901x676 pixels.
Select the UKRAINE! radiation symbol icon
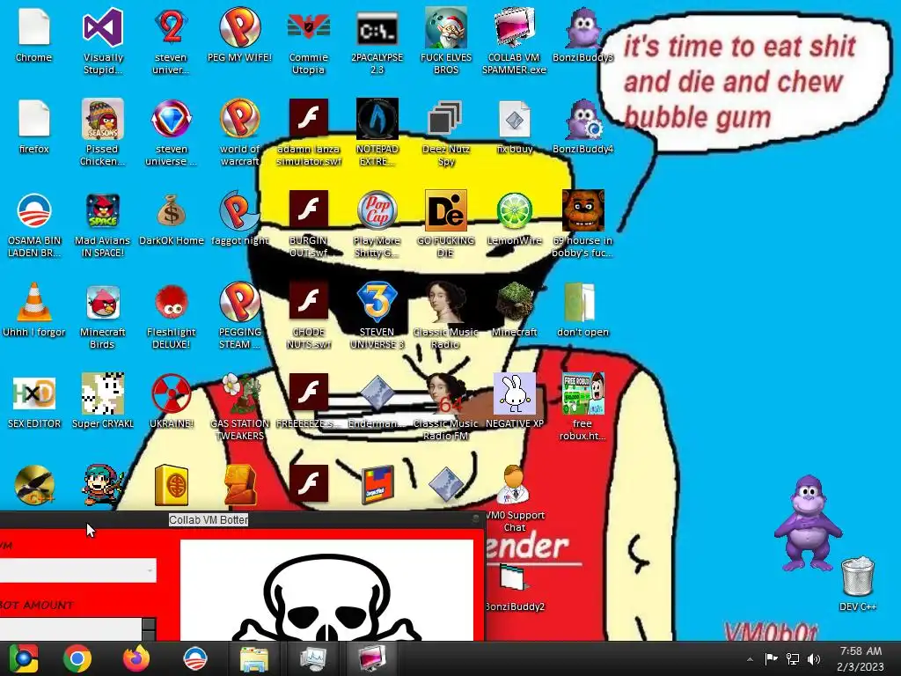(x=172, y=401)
